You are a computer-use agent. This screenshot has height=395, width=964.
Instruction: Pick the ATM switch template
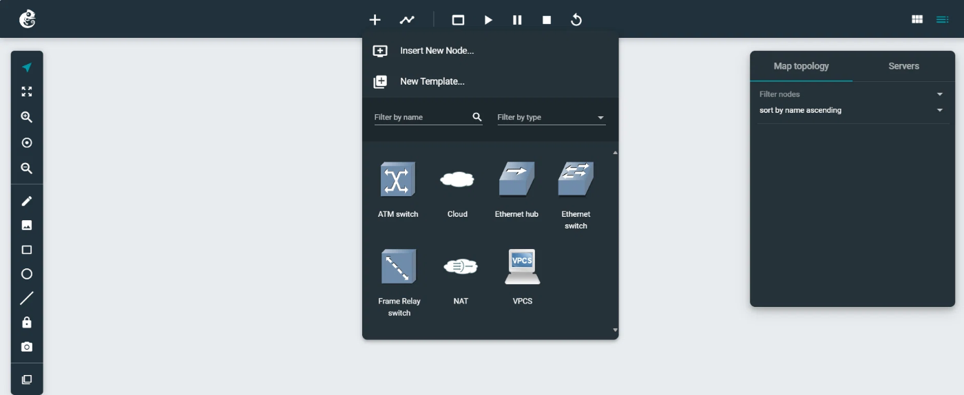point(398,191)
